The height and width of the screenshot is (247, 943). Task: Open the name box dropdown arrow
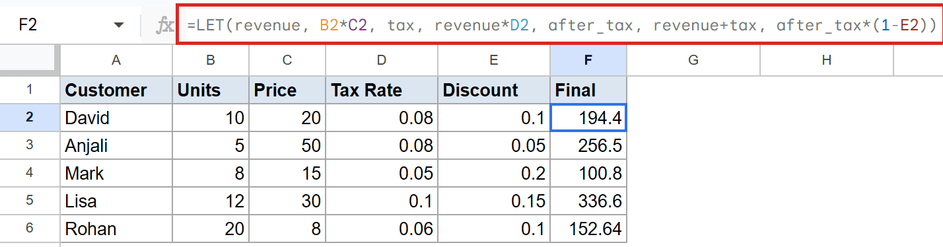click(x=119, y=25)
